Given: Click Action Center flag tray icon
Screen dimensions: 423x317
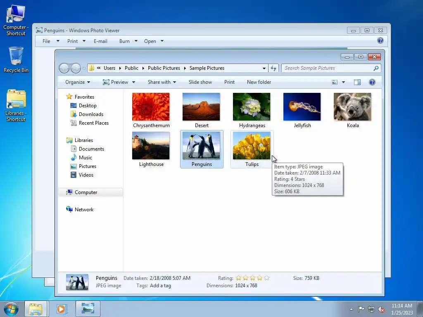Looking at the screenshot, I should 361,309.
